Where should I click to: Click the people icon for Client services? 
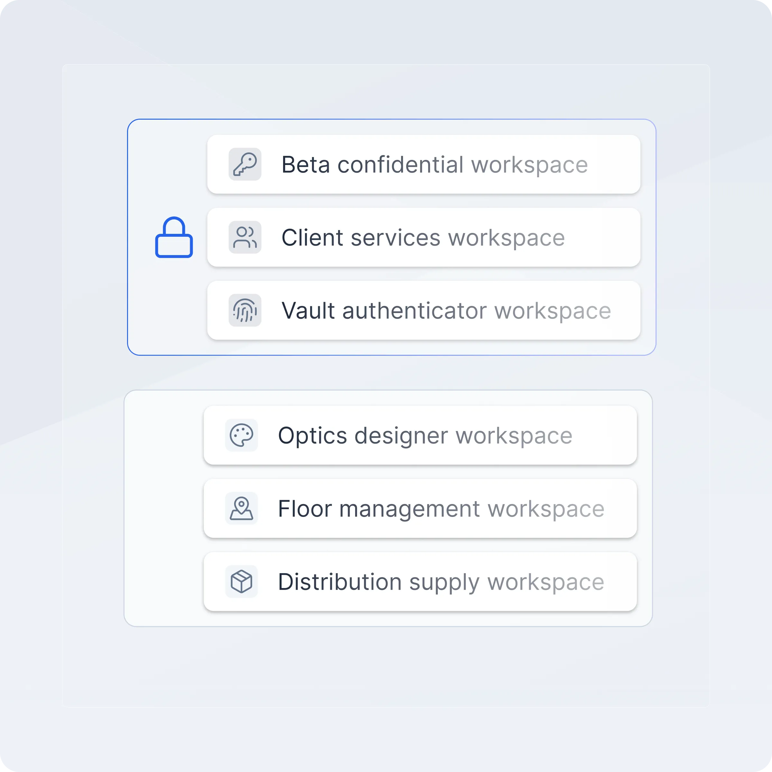pyautogui.click(x=245, y=237)
